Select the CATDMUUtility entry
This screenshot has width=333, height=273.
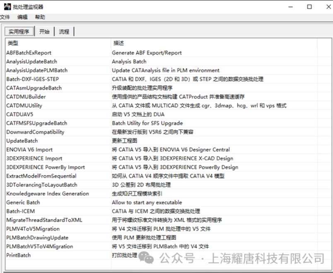(24, 106)
